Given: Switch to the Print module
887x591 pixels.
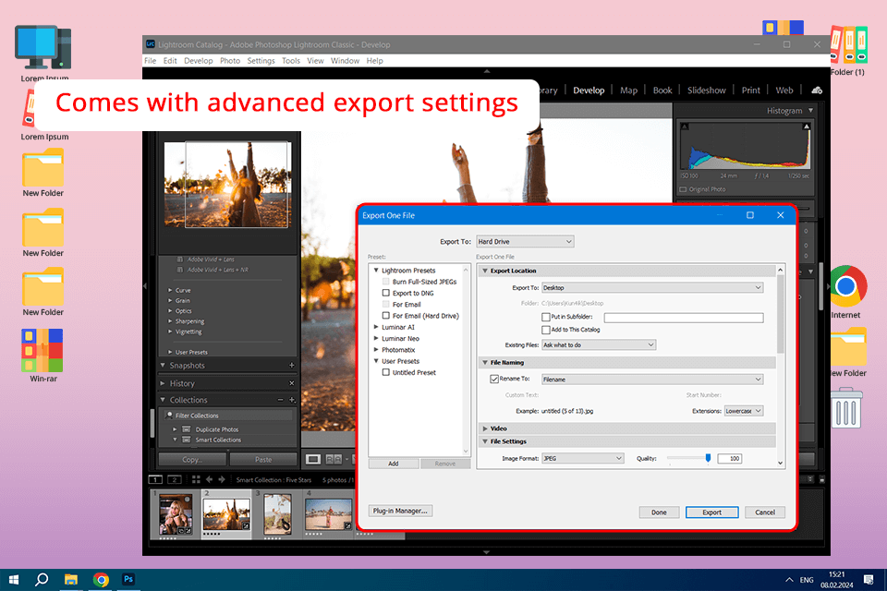Looking at the screenshot, I should [750, 90].
